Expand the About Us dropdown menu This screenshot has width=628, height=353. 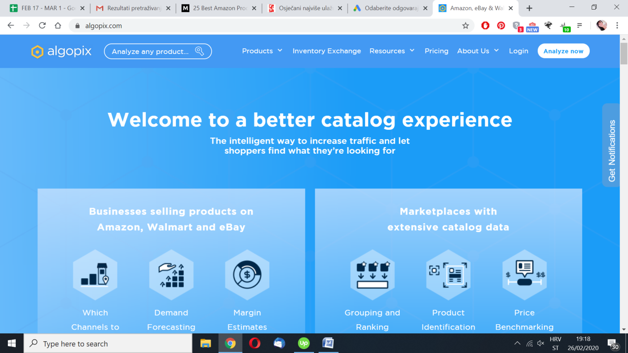click(x=478, y=51)
